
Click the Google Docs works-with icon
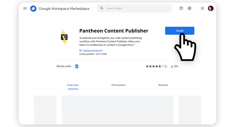coord(77,66)
